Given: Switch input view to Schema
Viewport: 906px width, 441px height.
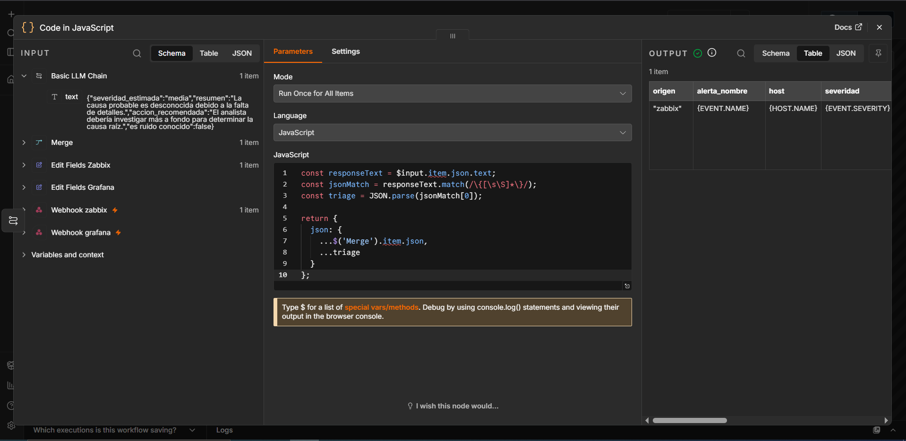Looking at the screenshot, I should pyautogui.click(x=171, y=53).
